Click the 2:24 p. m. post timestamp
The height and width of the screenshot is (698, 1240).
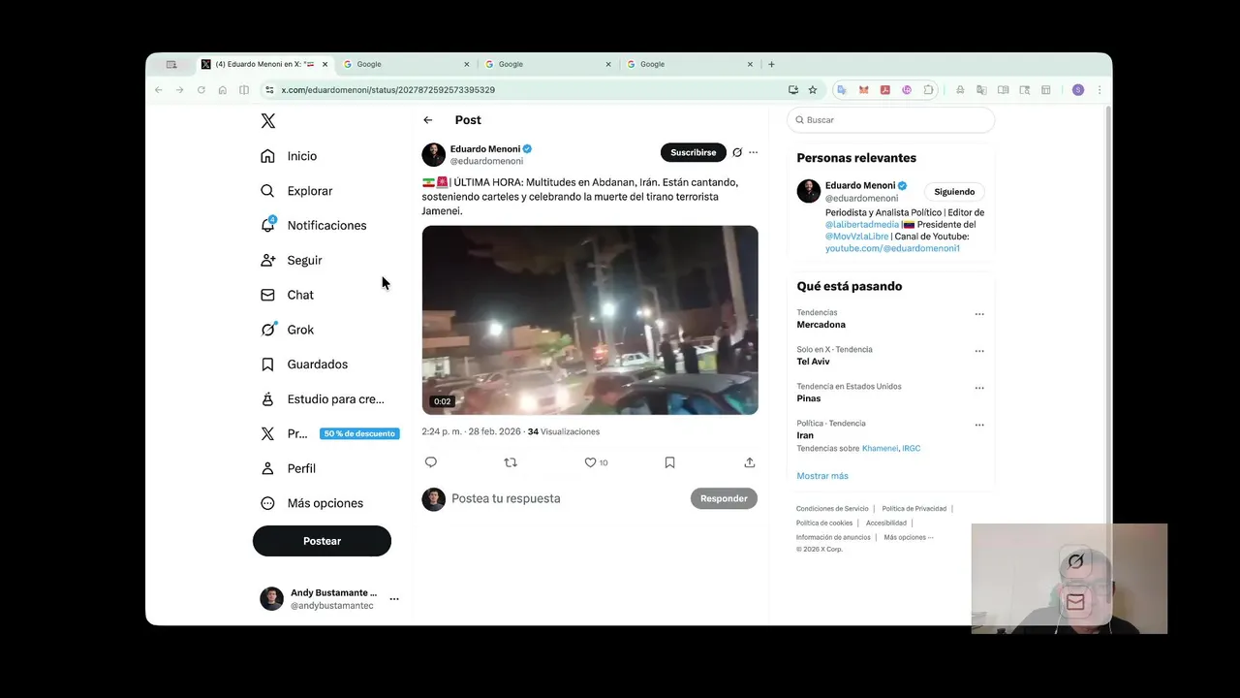point(471,432)
